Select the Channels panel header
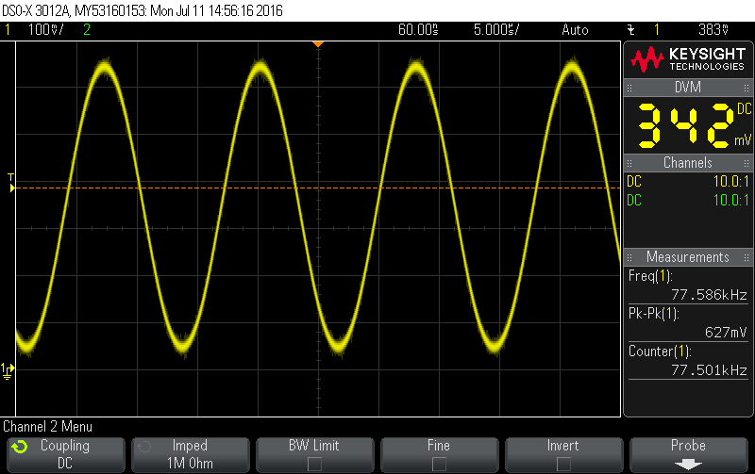This screenshot has width=755, height=474. 688,163
